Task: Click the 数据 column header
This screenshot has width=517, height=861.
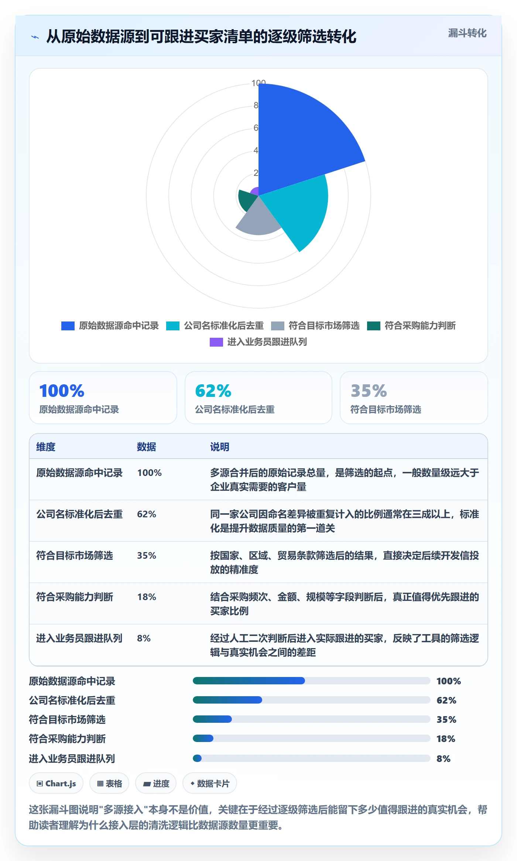Action: tap(147, 447)
